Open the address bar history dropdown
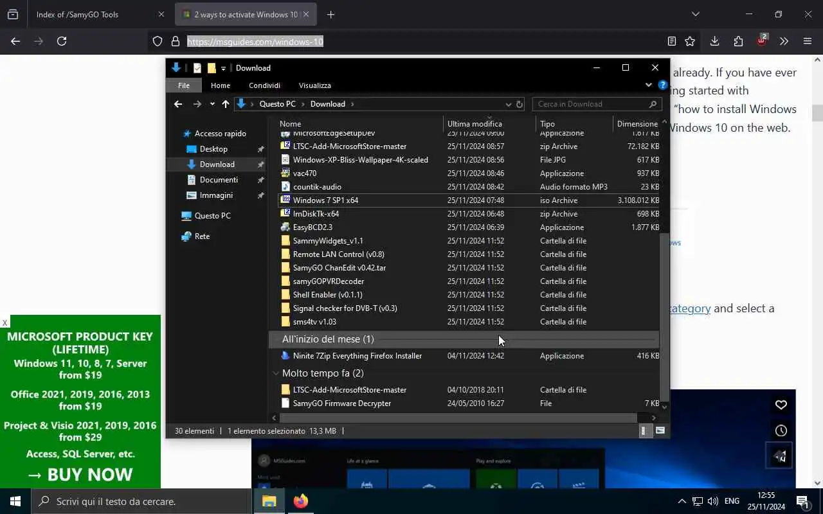The width and height of the screenshot is (823, 514). click(508, 104)
